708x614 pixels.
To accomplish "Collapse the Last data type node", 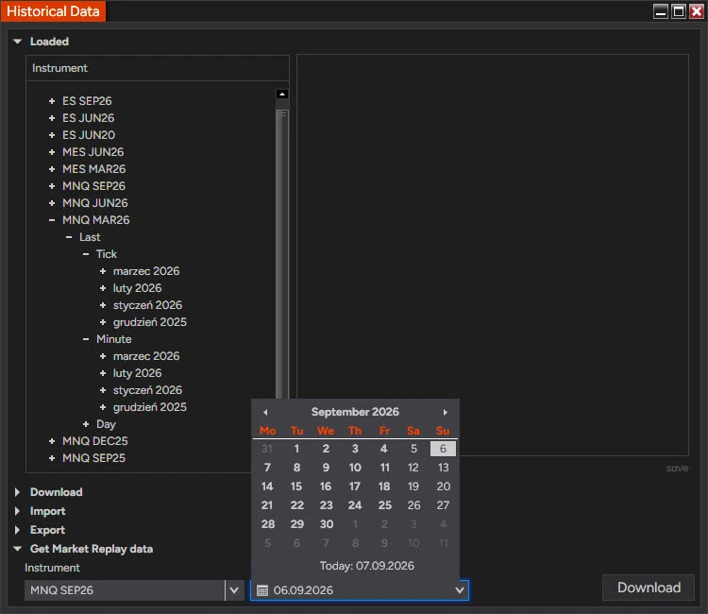I will tap(69, 237).
